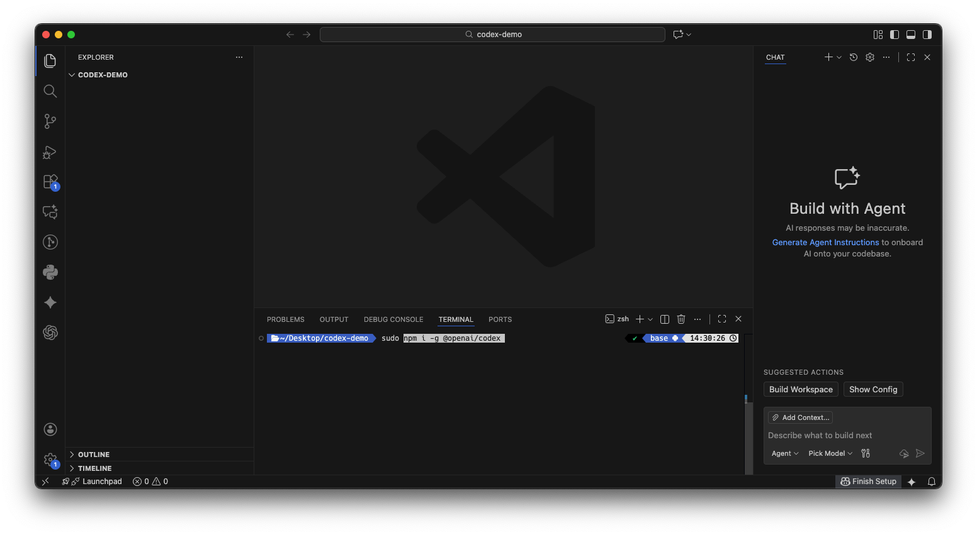Show chat history in Chat panel
Viewport: 977px width, 535px height.
point(854,57)
